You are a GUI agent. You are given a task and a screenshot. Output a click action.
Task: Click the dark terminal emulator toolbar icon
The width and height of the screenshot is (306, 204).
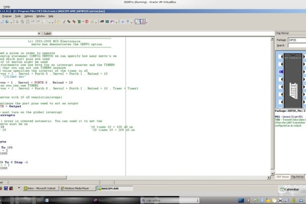pyautogui.click(x=102, y=21)
